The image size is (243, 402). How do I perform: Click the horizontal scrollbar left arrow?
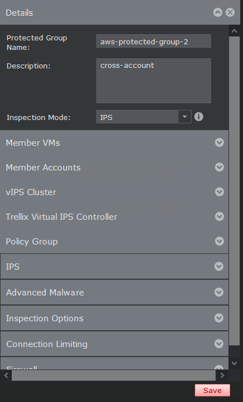pyautogui.click(x=6, y=375)
